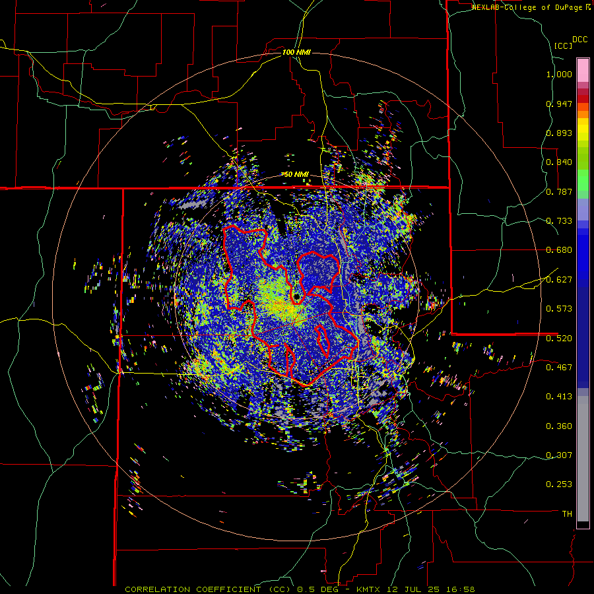The image size is (594, 594).
Task: Click the black radar site dot at center
Action: [x=296, y=296]
